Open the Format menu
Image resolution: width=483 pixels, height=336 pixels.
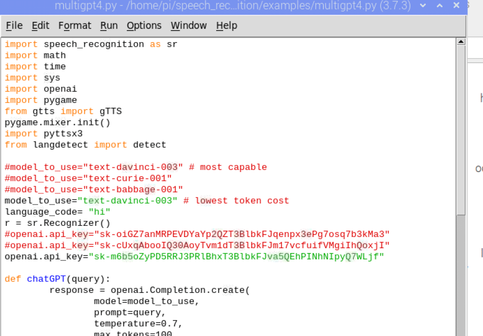click(75, 25)
